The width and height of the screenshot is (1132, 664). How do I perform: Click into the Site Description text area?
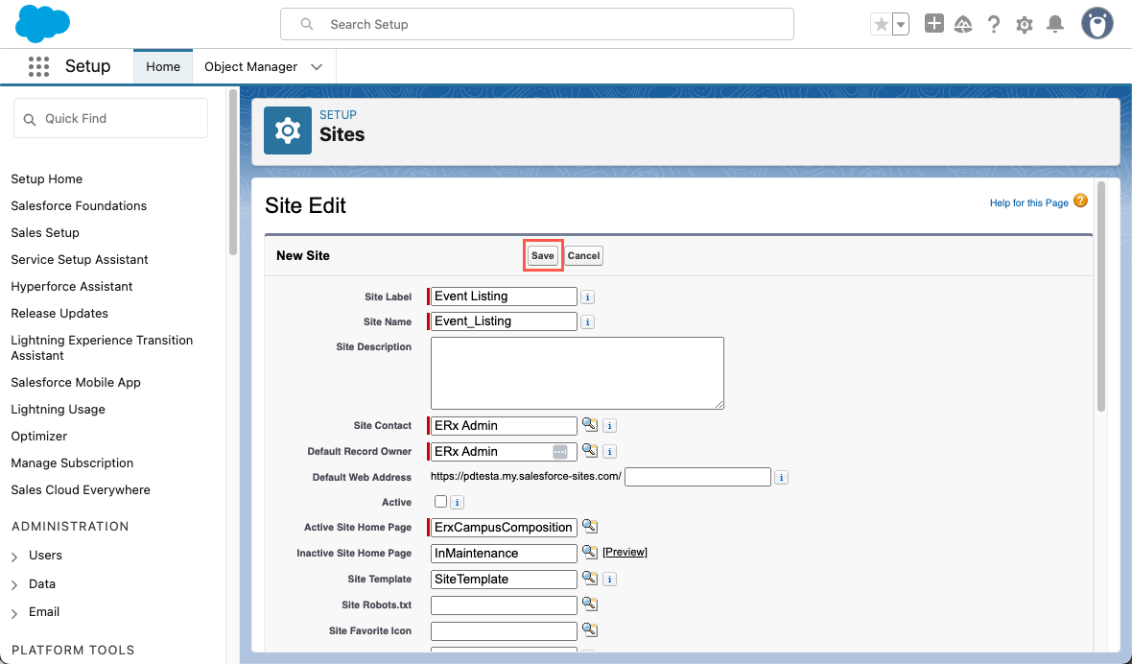point(577,372)
